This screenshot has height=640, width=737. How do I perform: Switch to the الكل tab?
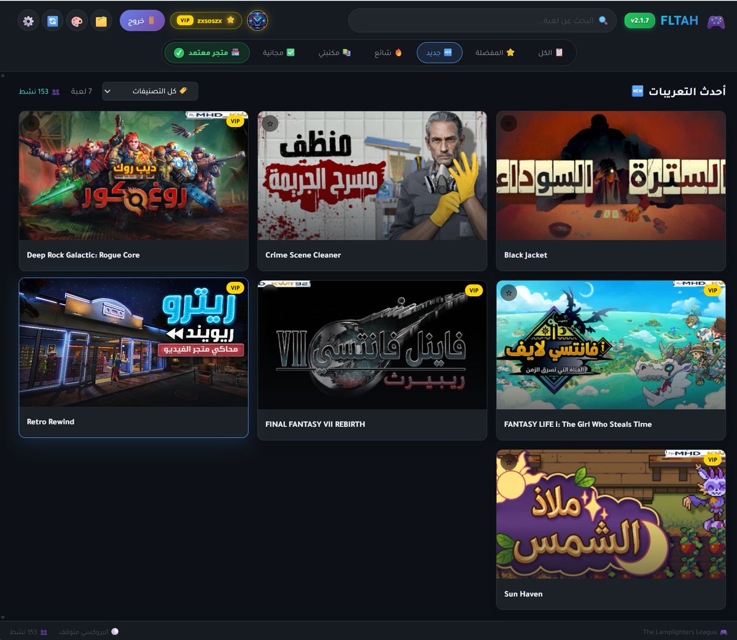[551, 53]
